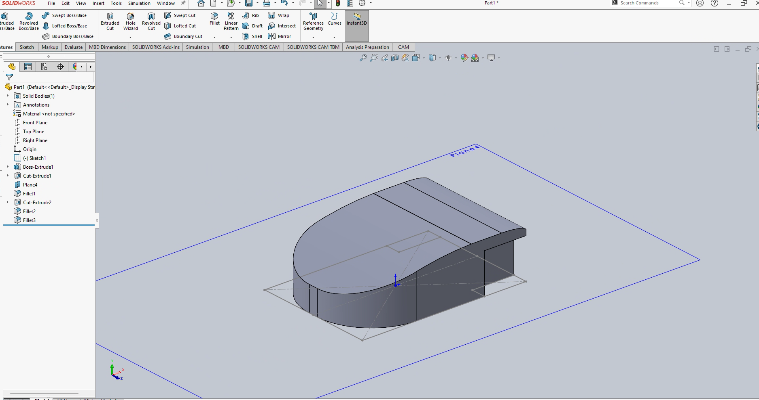Open the PropertyManager tab

click(x=28, y=67)
